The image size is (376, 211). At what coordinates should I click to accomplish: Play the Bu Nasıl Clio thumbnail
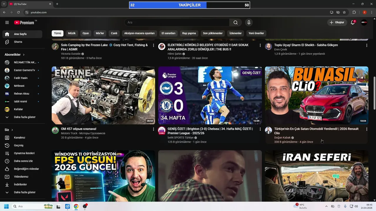coord(317,95)
